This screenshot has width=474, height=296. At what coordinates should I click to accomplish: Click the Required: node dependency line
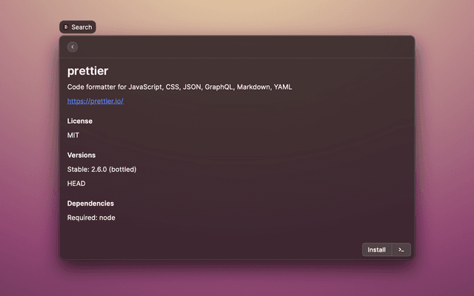coord(91,218)
